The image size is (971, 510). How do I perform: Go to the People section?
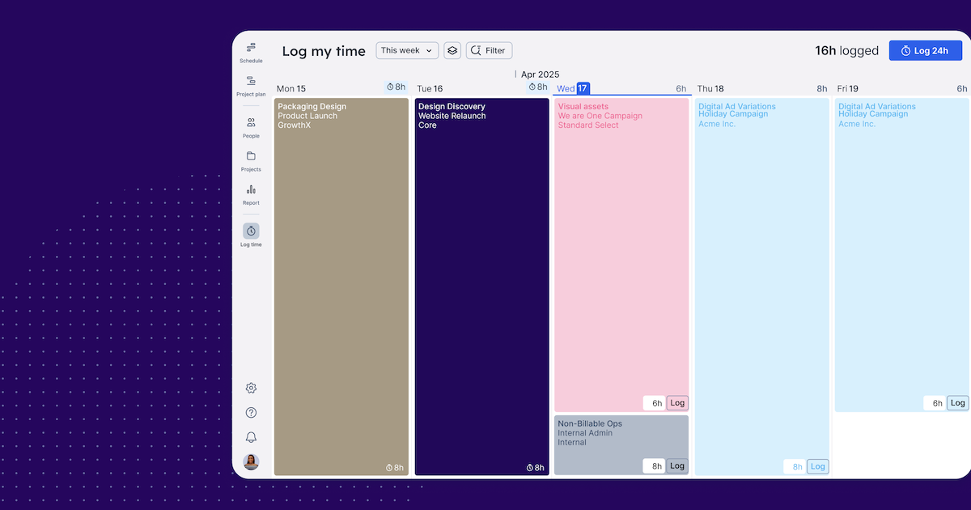[251, 123]
